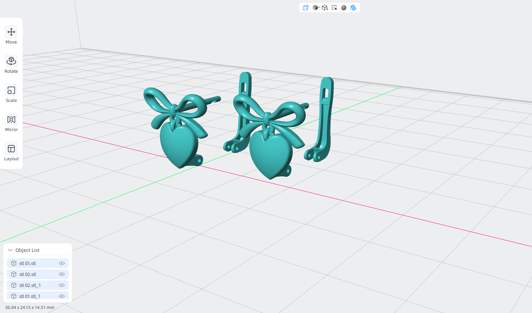Toggle visibility of stl 01.stl_1
532x313 pixels.
point(62,296)
